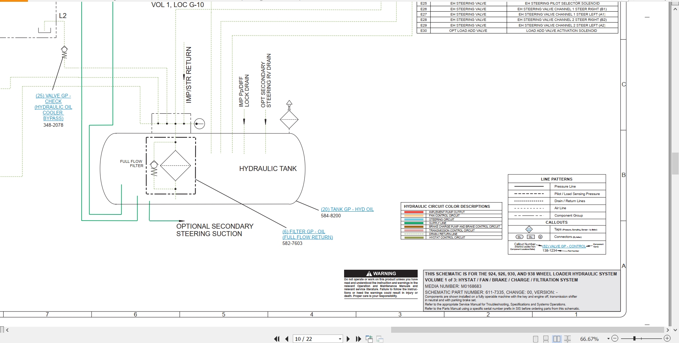Open the (52) VALVE GP - CONTROL legend link

[x=564, y=246]
